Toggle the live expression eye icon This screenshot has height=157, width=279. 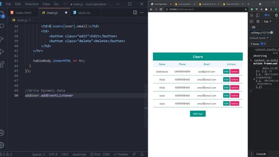(254, 27)
